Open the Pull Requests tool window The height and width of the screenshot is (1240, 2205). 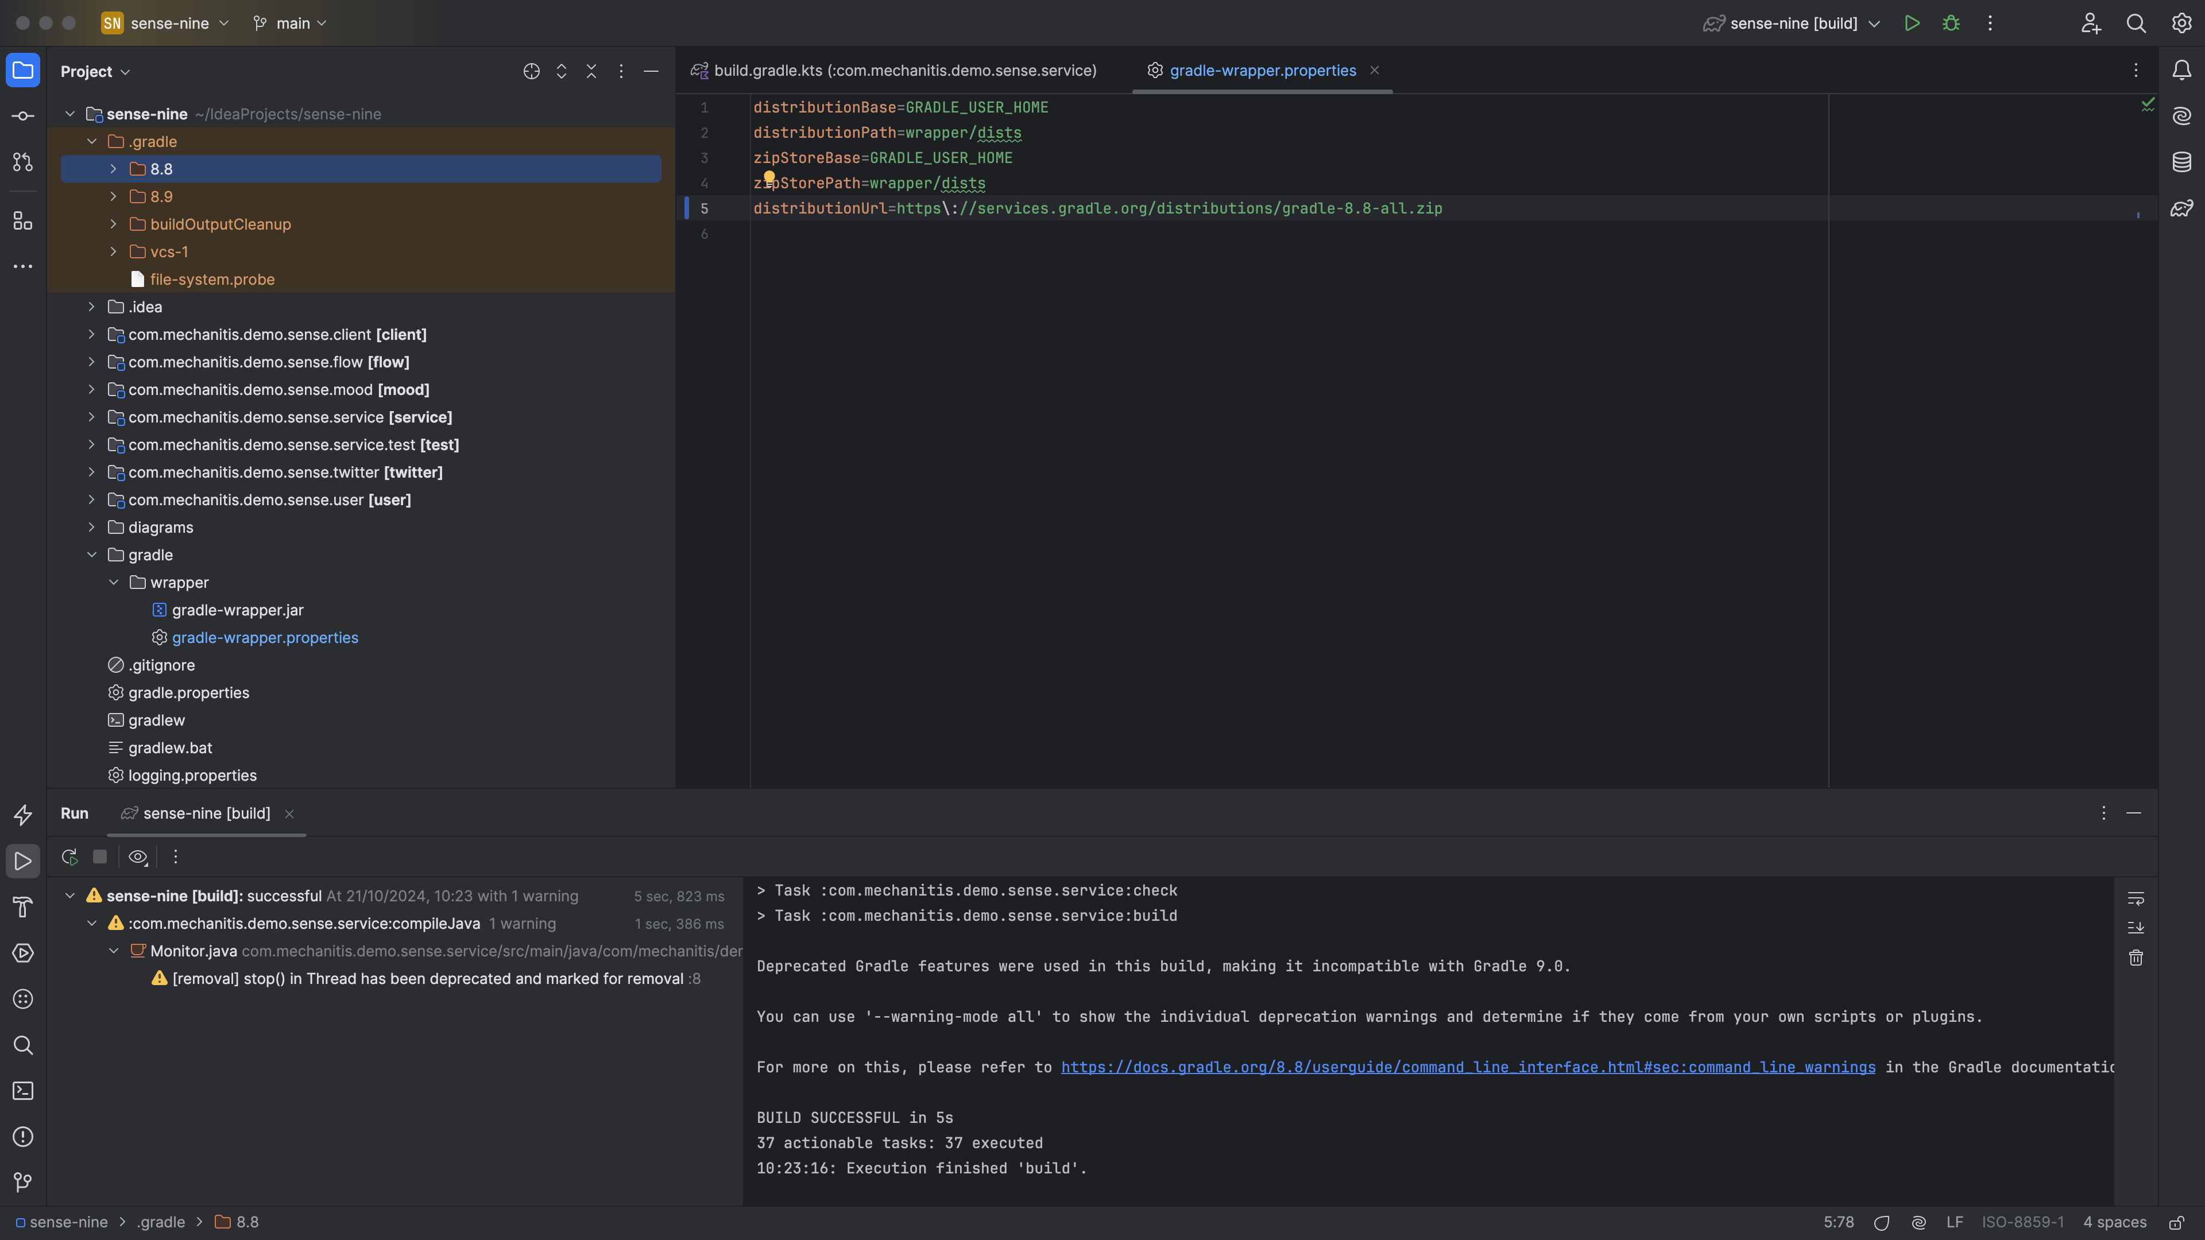tap(23, 162)
